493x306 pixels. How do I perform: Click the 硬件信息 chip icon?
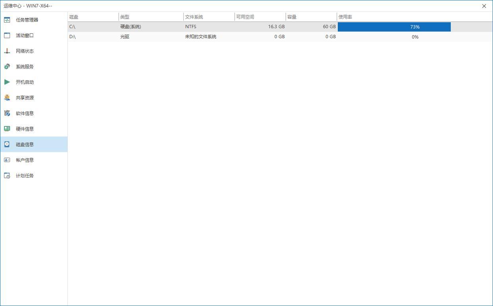7,129
